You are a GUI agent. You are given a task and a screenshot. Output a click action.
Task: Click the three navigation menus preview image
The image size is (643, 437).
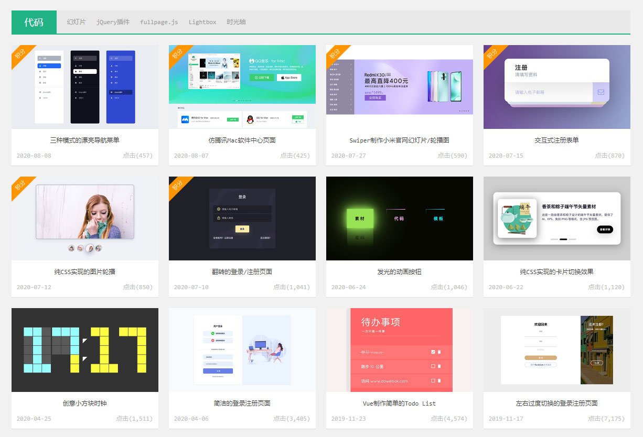85,87
